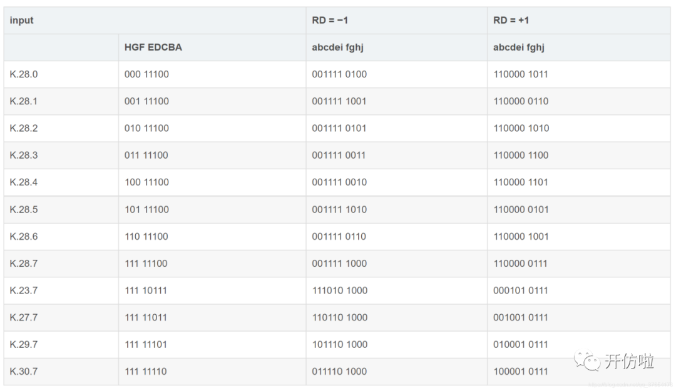Select the K.28.0 row label

click(24, 74)
